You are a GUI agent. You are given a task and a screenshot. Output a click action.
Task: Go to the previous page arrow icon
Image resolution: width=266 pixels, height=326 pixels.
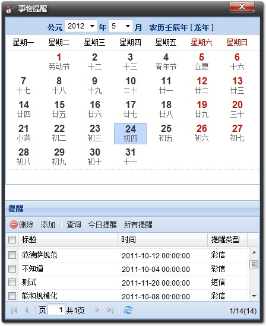26,310
